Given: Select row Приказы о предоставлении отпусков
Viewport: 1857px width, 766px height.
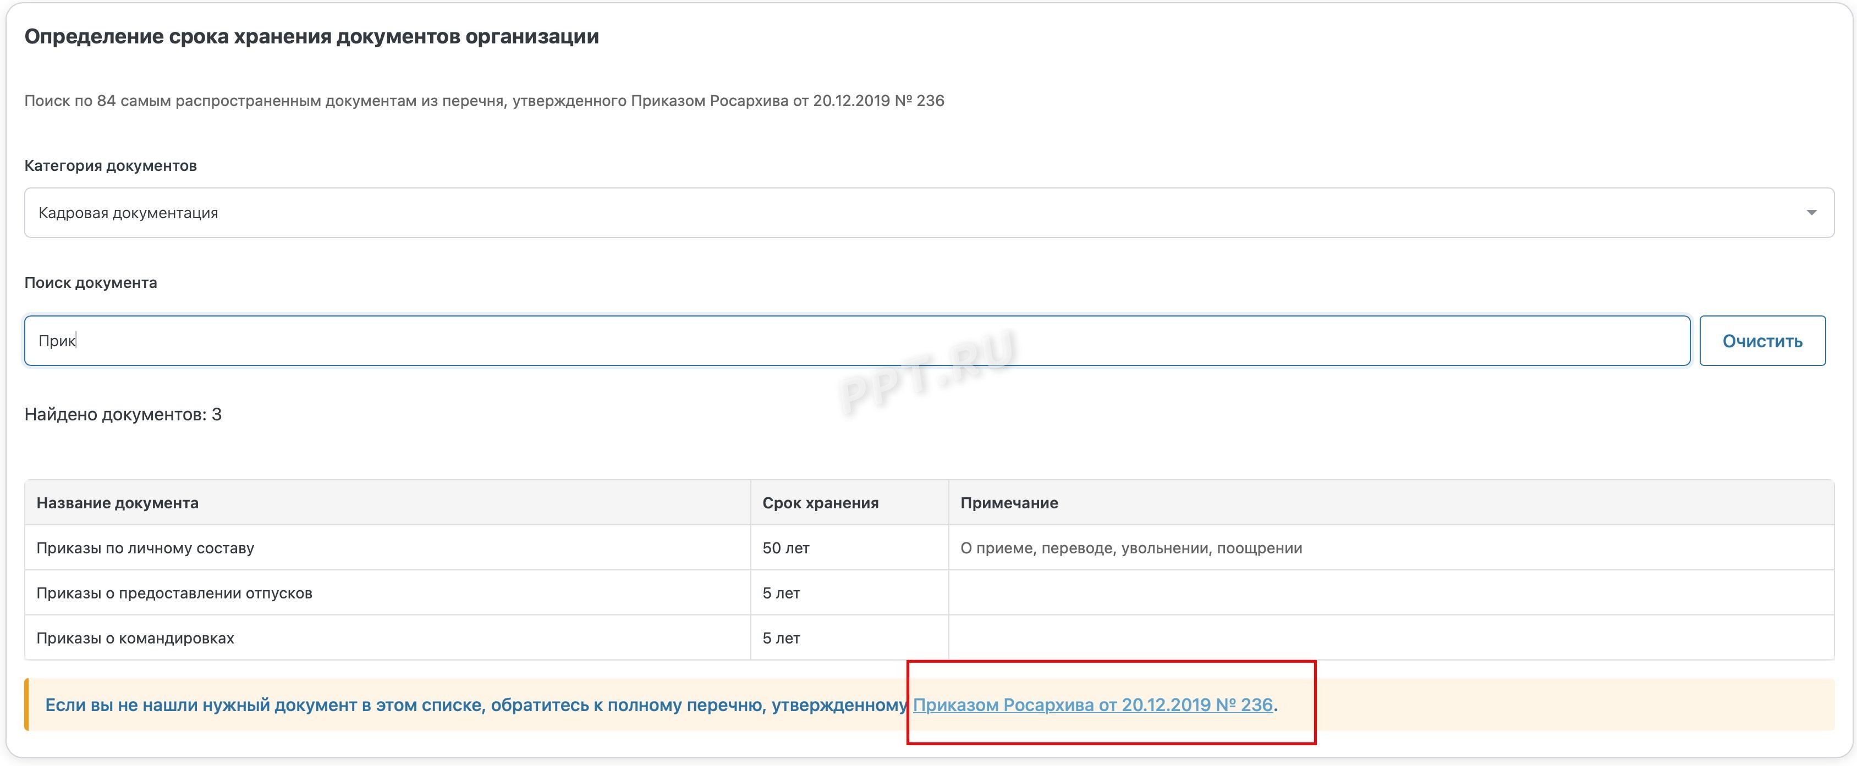Looking at the screenshot, I should [x=928, y=593].
